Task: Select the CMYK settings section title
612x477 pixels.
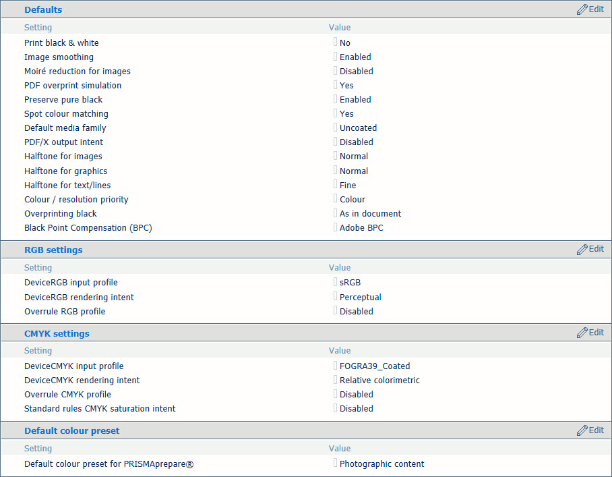Action: click(x=57, y=333)
